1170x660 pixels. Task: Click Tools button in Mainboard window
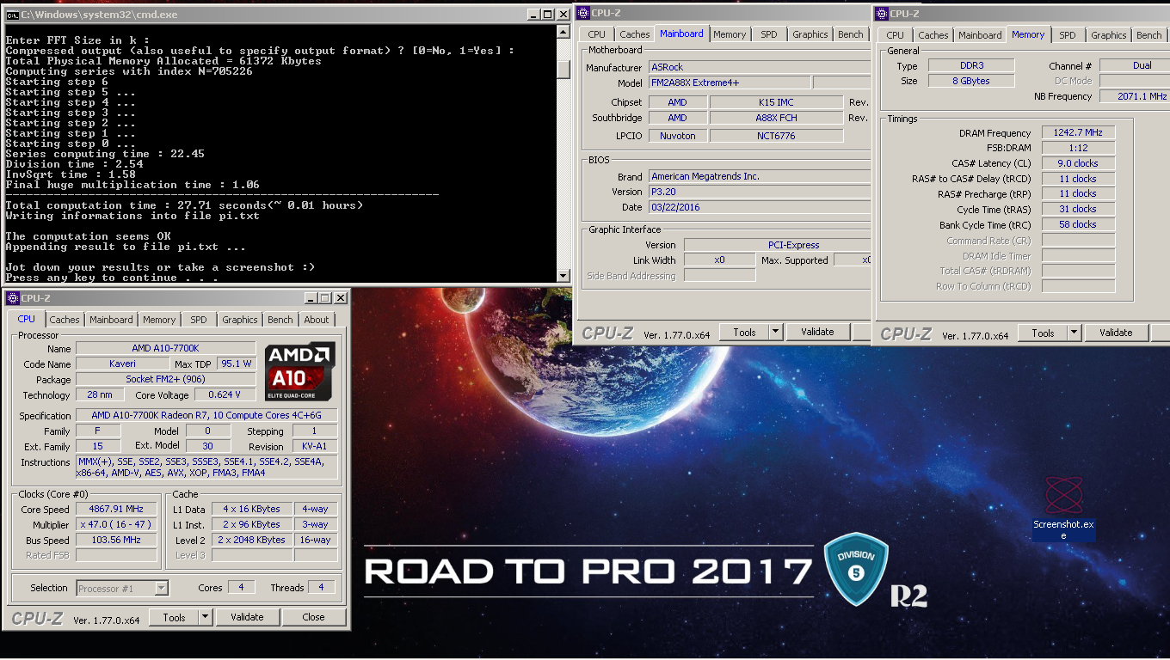745,332
